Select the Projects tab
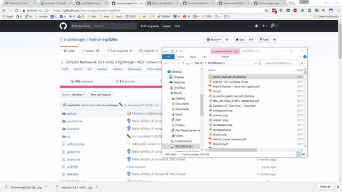 tap(149, 51)
